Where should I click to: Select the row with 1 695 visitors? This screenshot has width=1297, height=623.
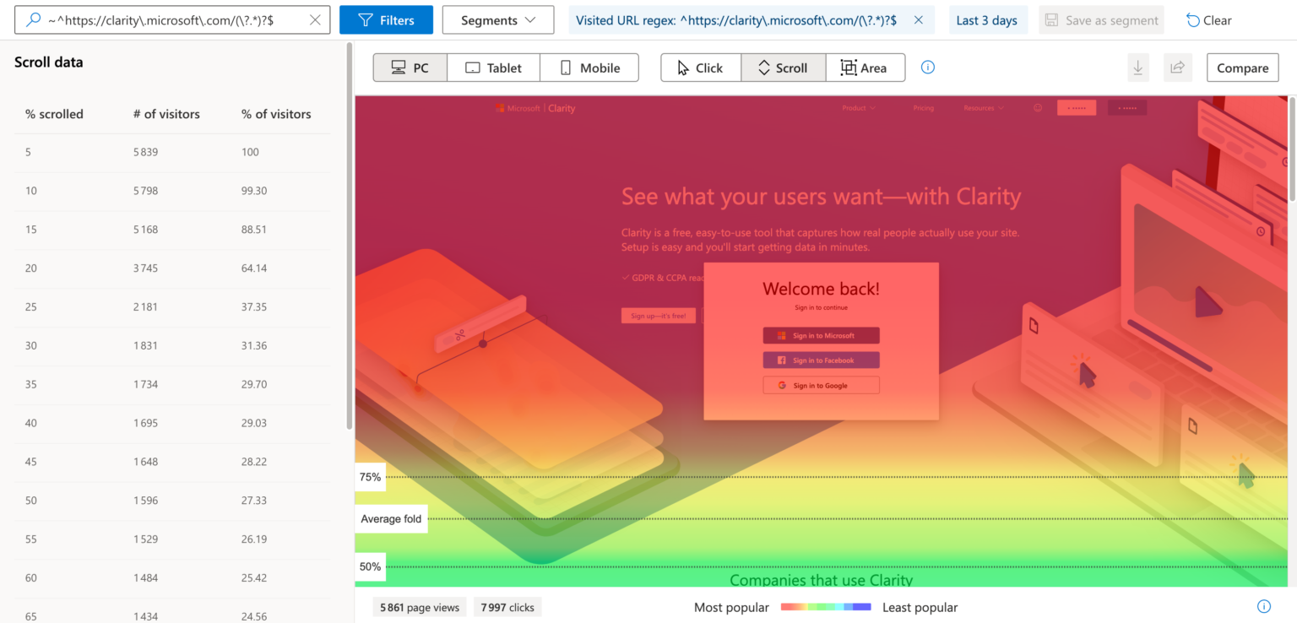coord(172,423)
